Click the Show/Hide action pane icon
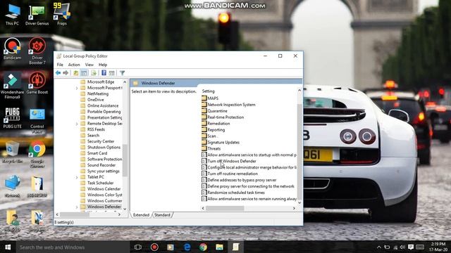The image size is (451, 253). tap(112, 73)
